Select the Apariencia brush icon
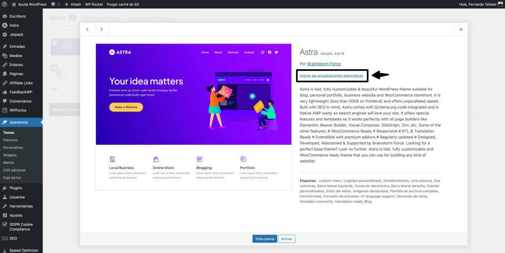The height and width of the screenshot is (253, 505). coord(5,123)
